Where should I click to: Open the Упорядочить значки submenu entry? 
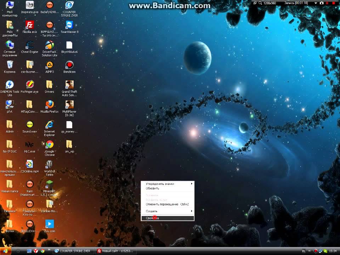168,184
